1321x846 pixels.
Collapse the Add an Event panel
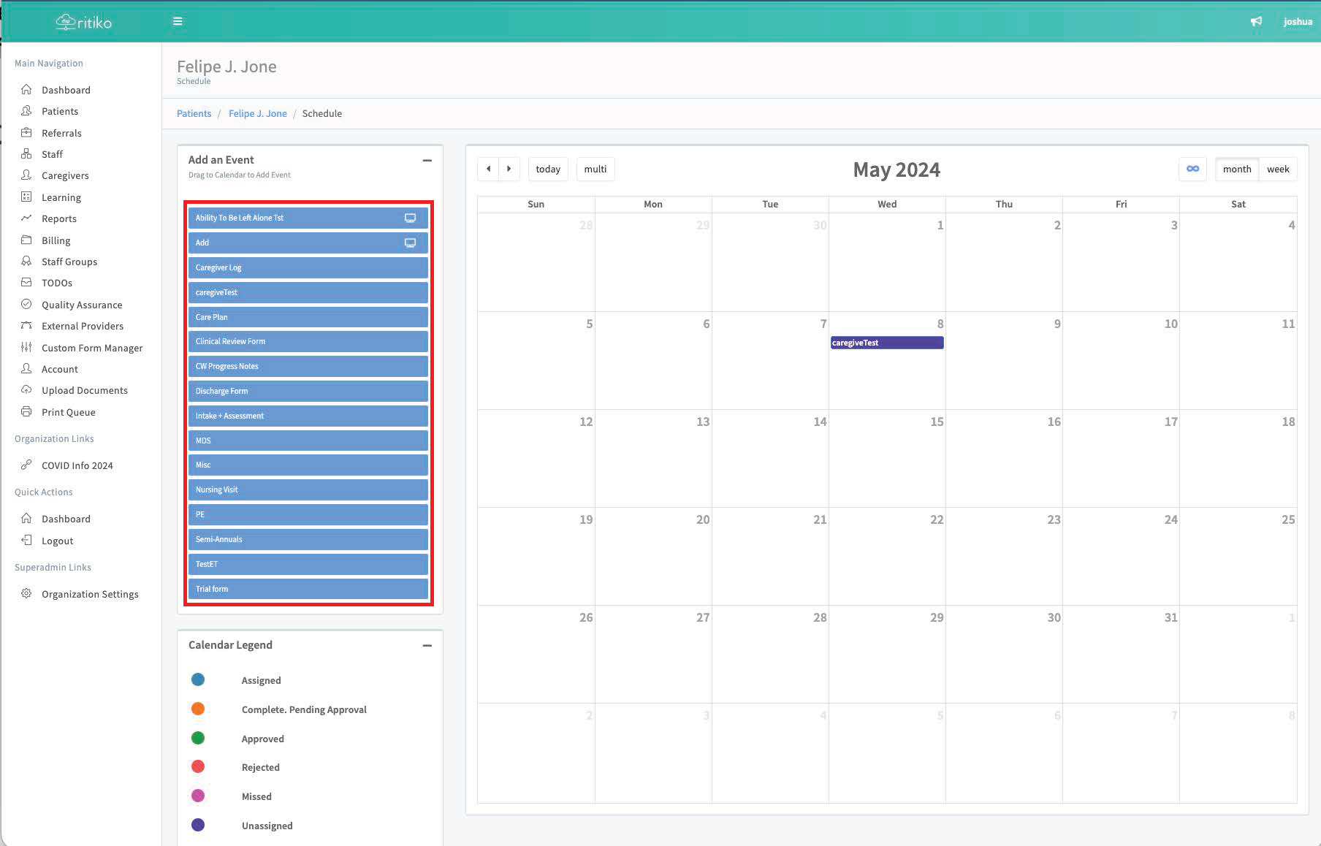pyautogui.click(x=427, y=160)
